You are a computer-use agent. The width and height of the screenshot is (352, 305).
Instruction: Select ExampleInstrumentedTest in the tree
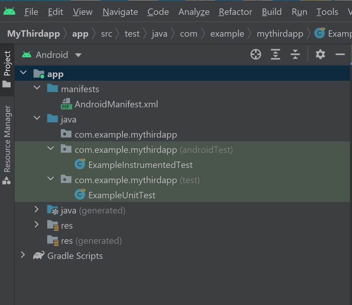pos(140,165)
